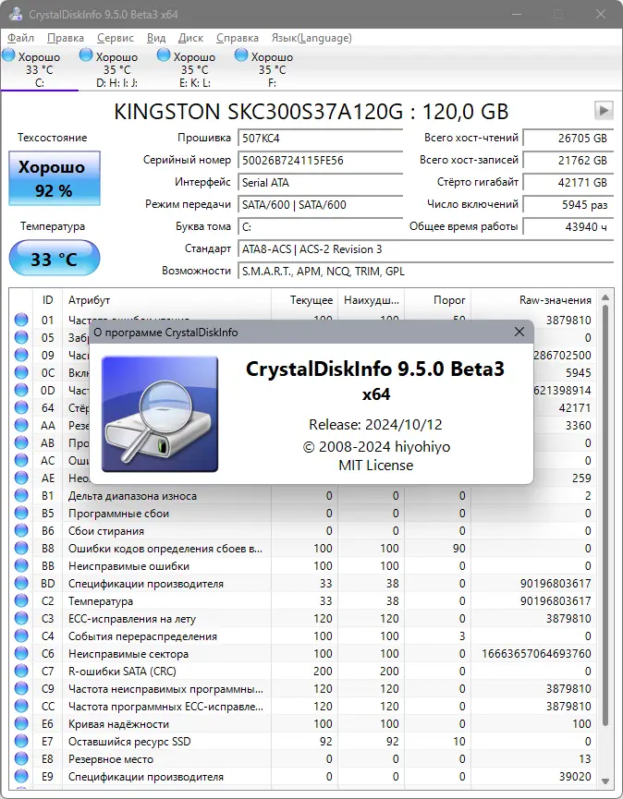The height and width of the screenshot is (799, 623).
Task: Open the Справка menu
Action: [237, 38]
